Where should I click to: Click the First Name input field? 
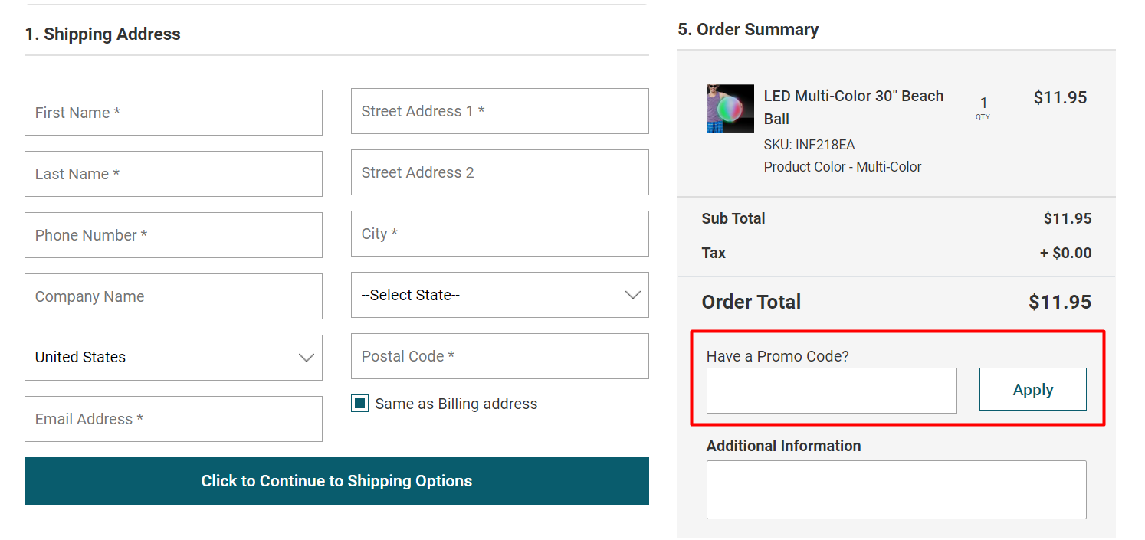coord(173,113)
